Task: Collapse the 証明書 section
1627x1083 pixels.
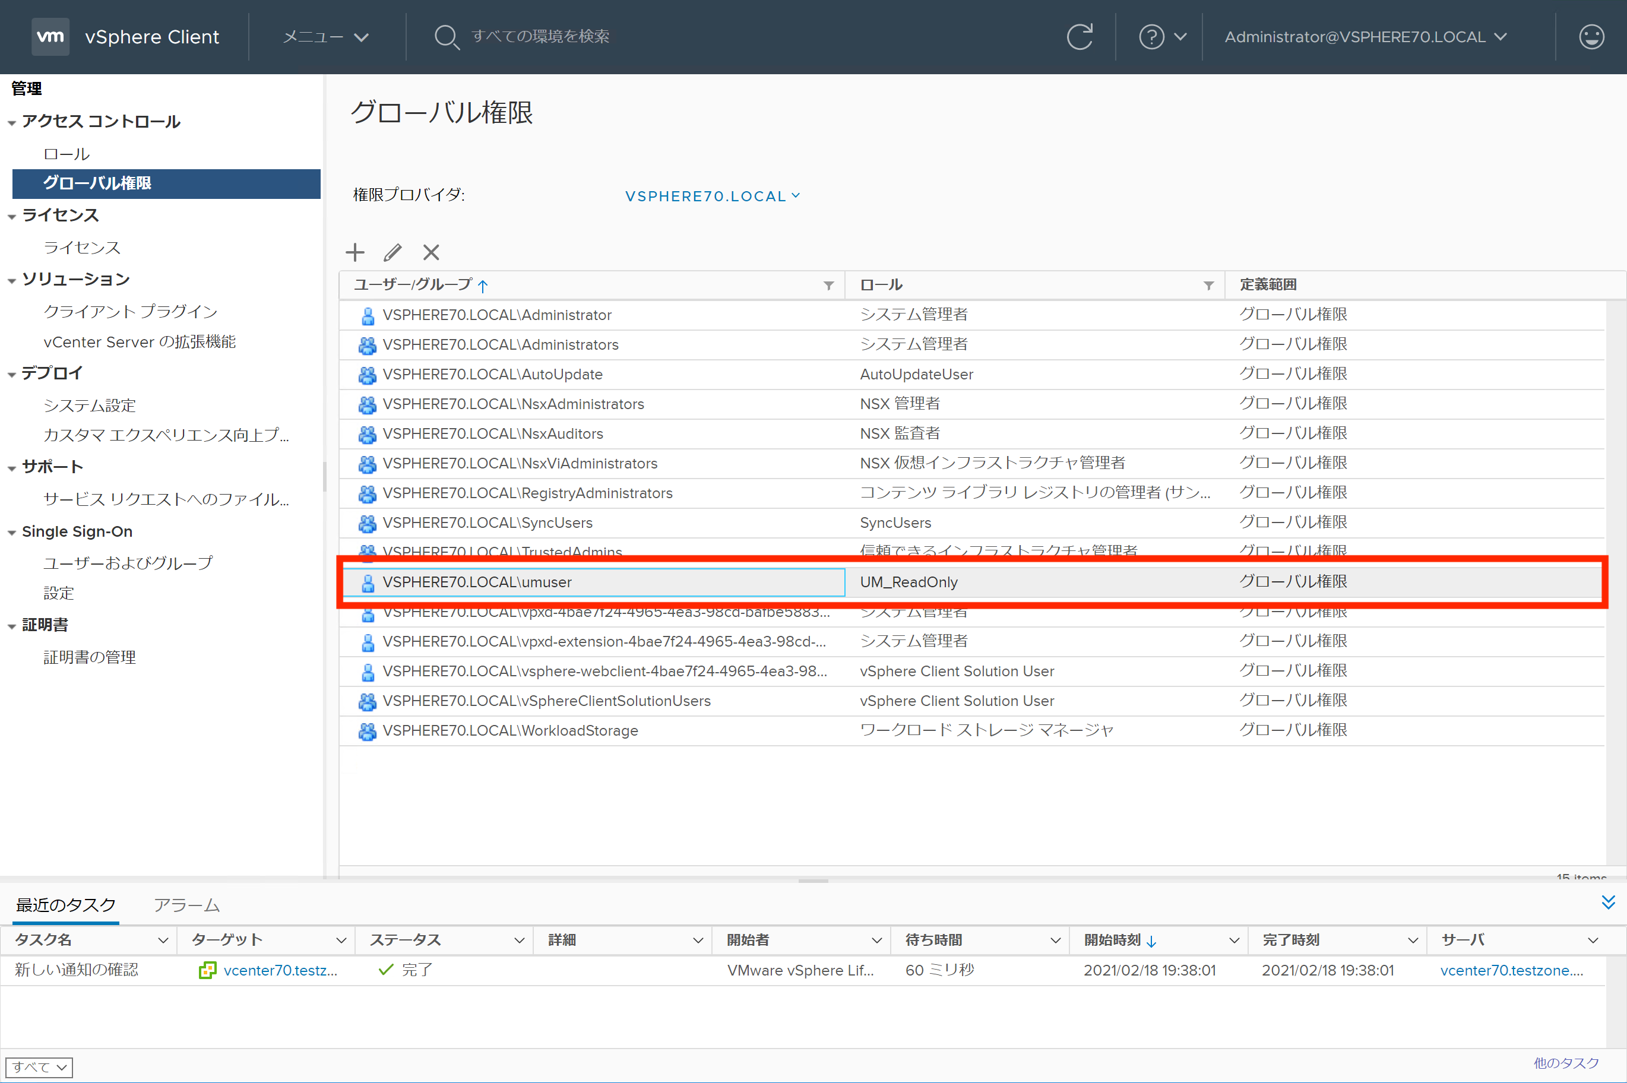Action: point(12,627)
